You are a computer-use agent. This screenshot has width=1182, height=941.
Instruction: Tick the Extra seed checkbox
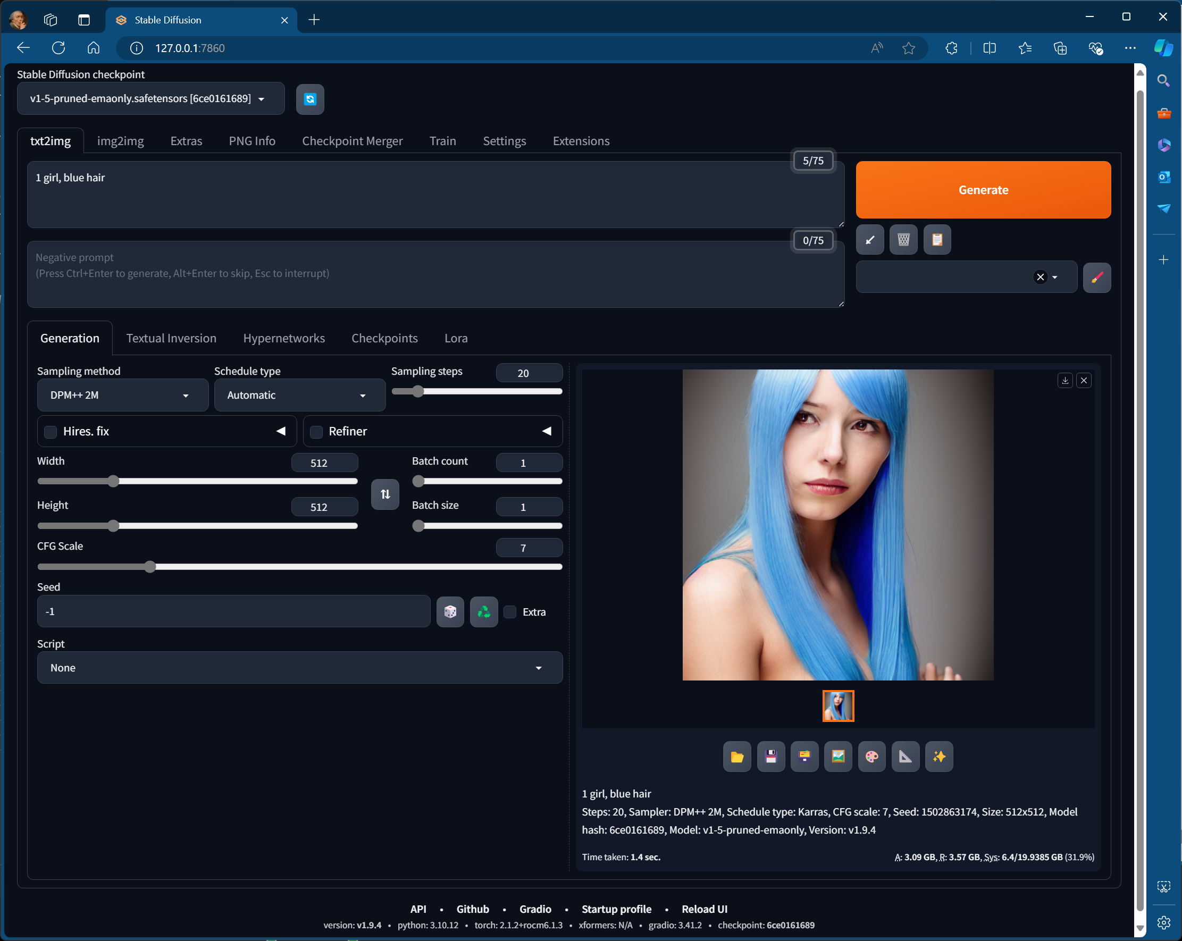[x=510, y=611]
